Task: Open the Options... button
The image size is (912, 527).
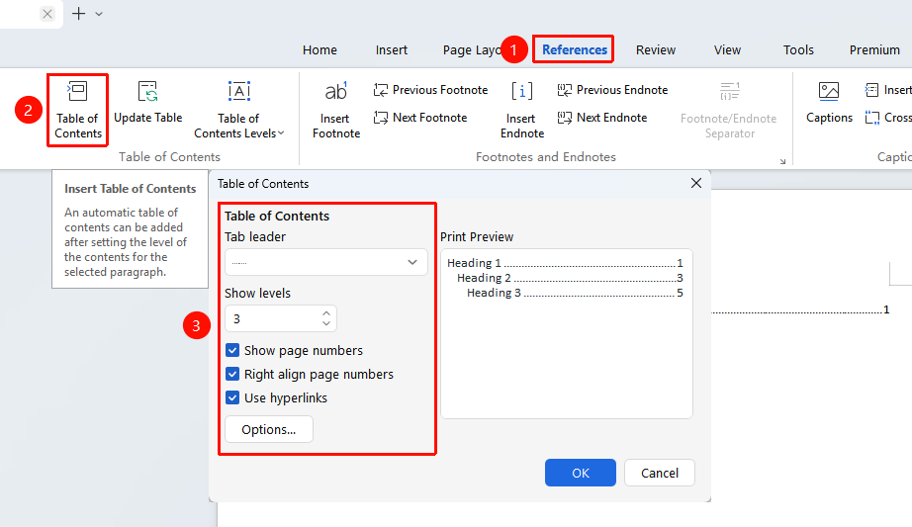Action: pyautogui.click(x=269, y=429)
